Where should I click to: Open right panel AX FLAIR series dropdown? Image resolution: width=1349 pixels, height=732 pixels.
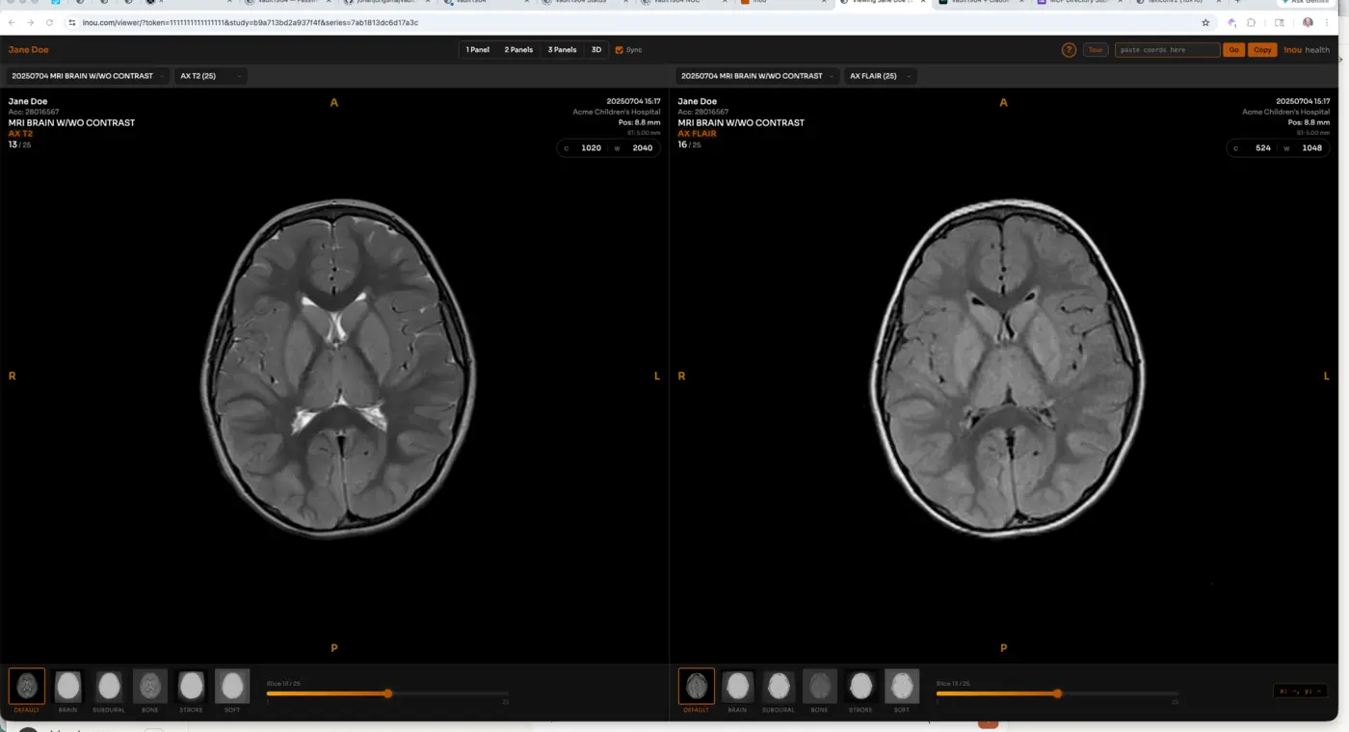(880, 76)
